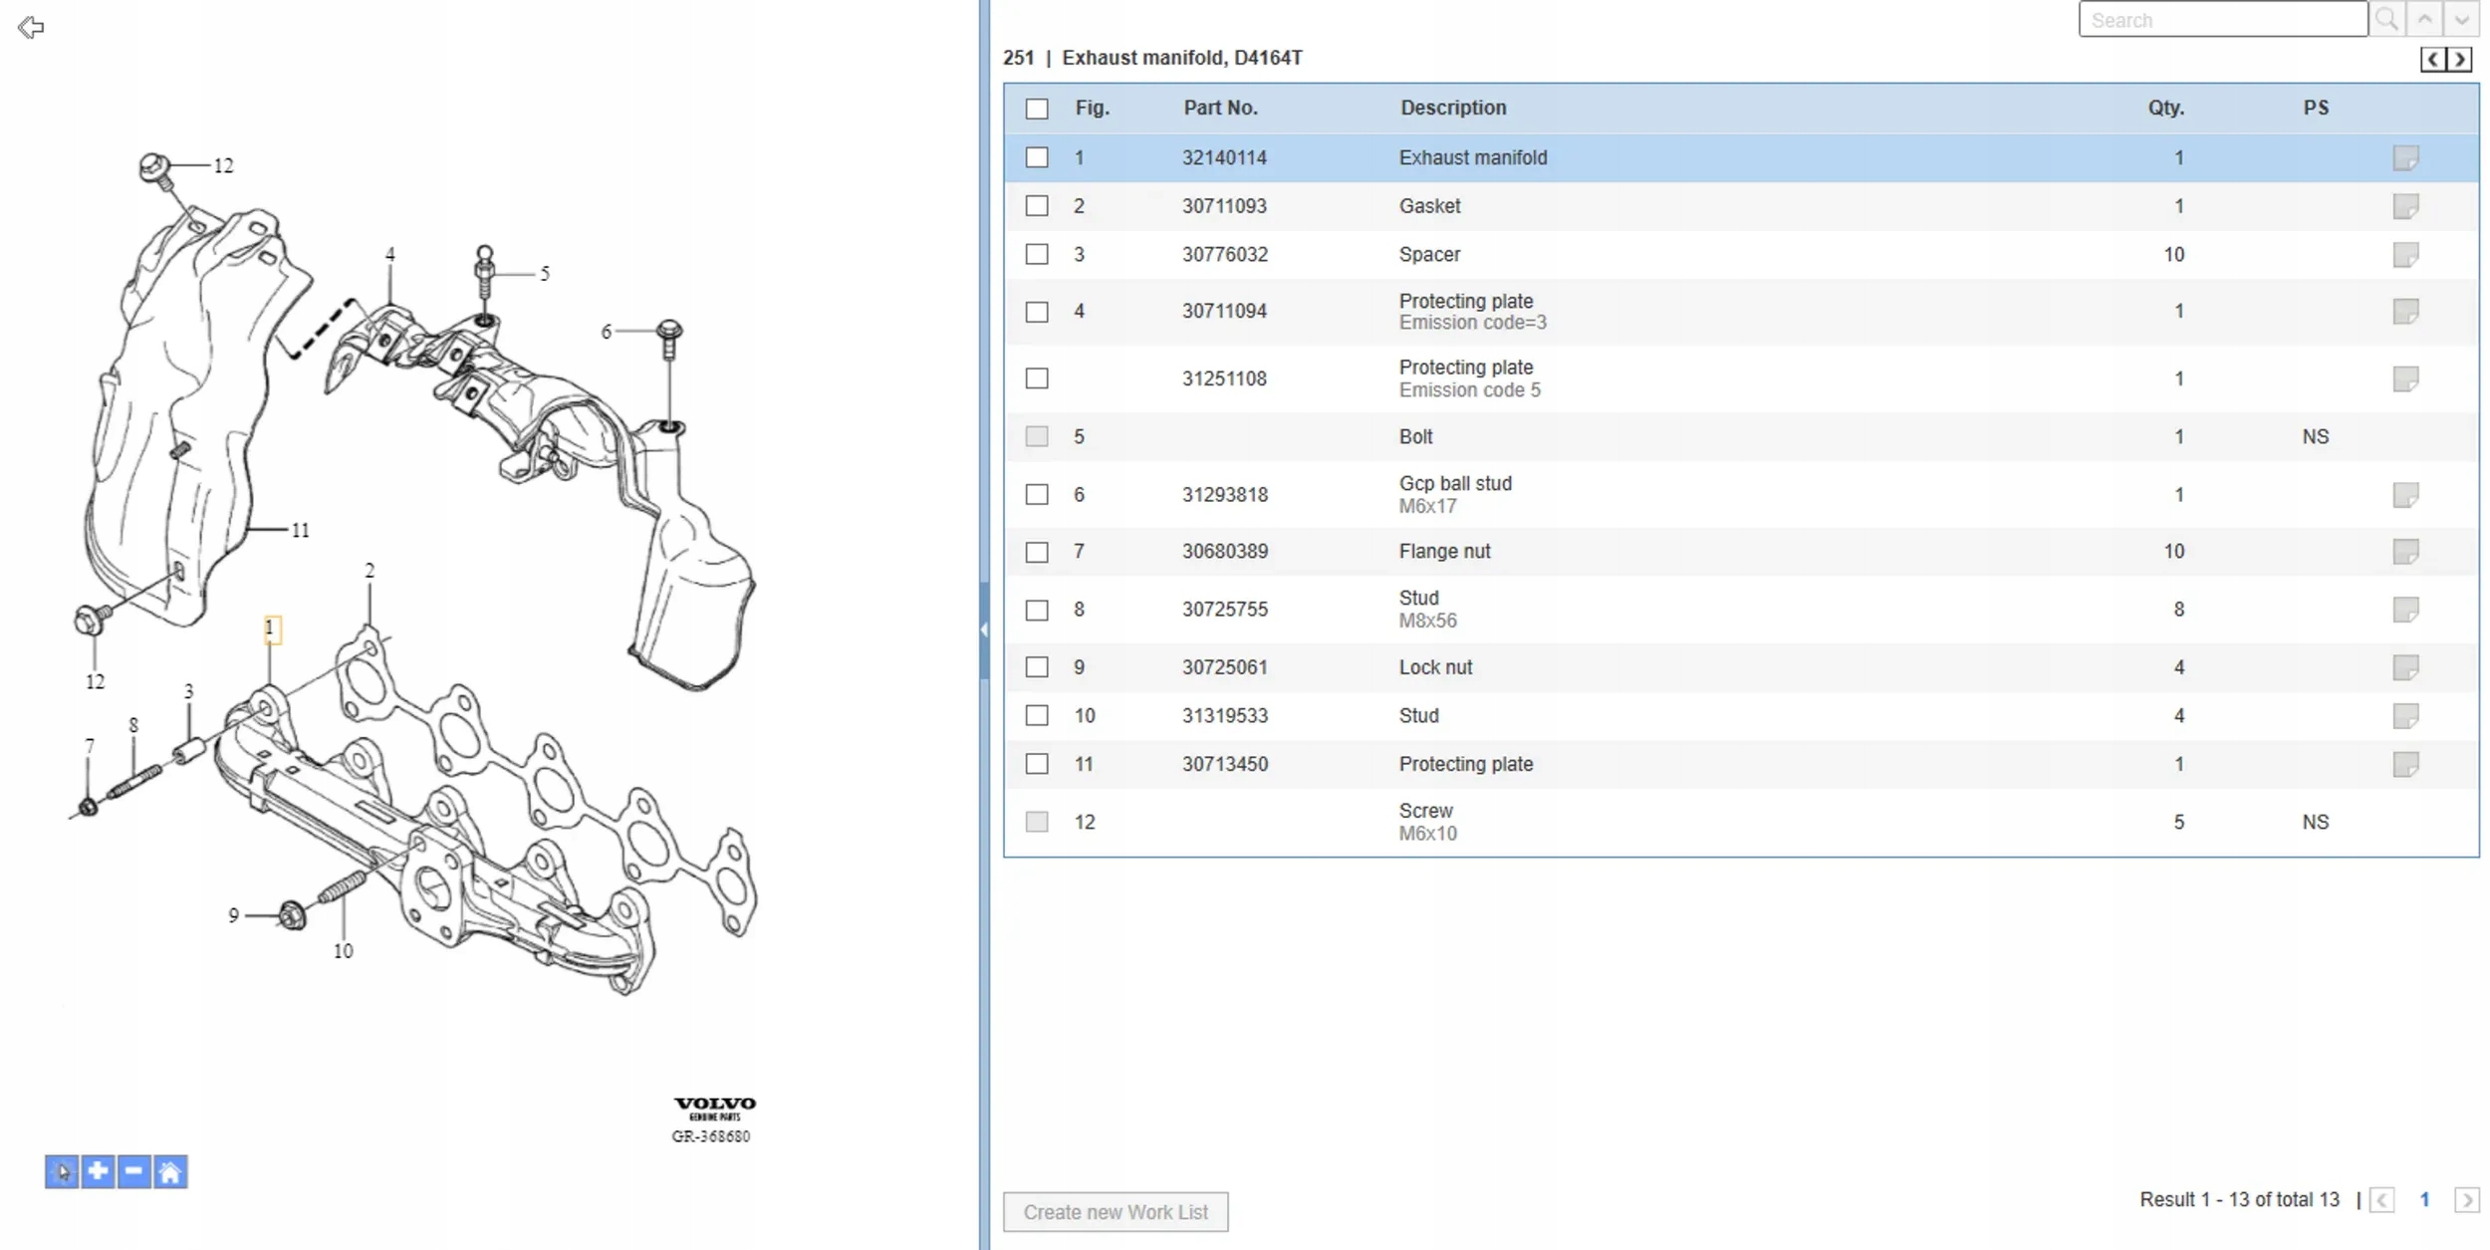Click the search magnifier icon
The image size is (2490, 1250).
coord(2386,20)
